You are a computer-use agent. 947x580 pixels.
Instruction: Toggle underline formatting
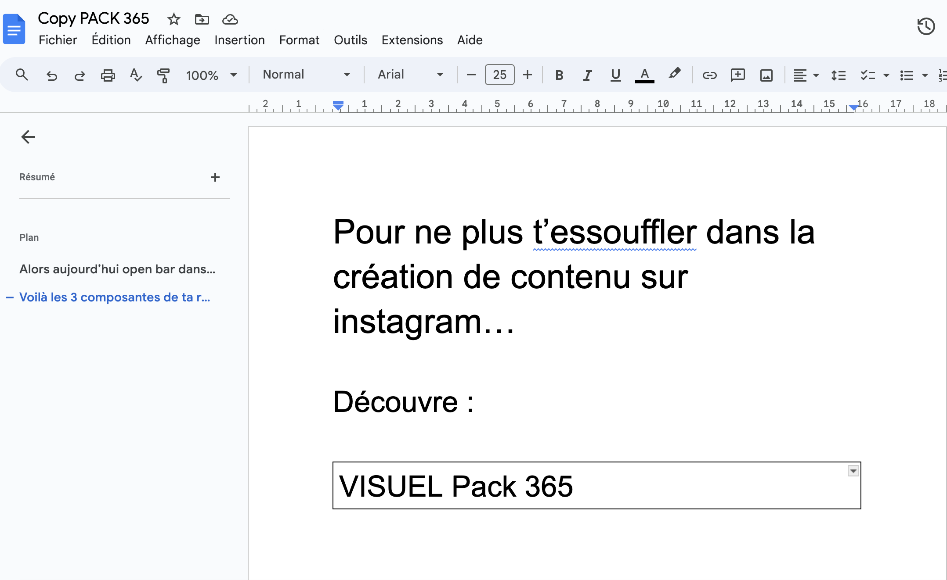[x=615, y=75]
